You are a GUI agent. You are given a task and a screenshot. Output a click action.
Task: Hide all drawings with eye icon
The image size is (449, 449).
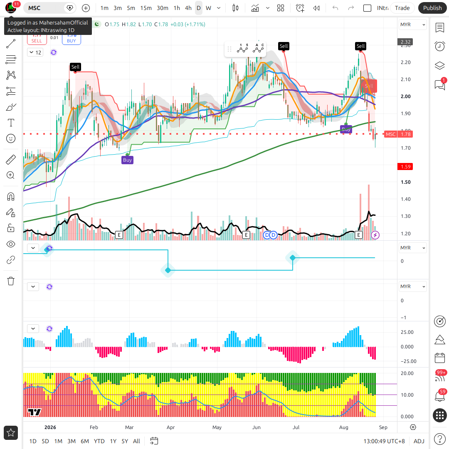[x=11, y=244]
